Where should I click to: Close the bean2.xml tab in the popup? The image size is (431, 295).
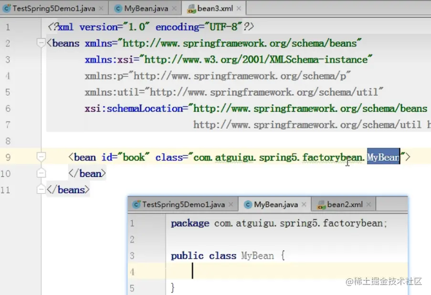(368, 204)
